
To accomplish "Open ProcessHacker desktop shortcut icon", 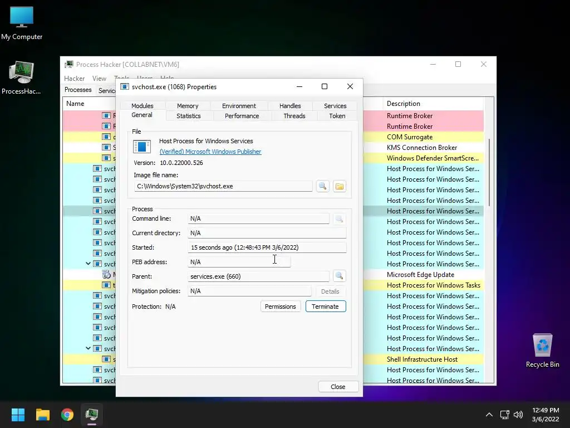I will click(x=21, y=78).
